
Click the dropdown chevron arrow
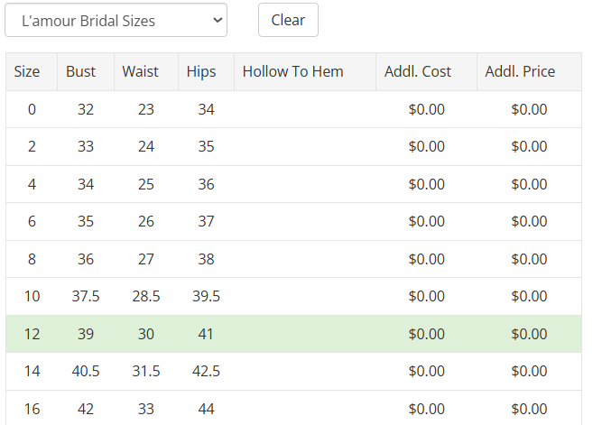pos(218,20)
